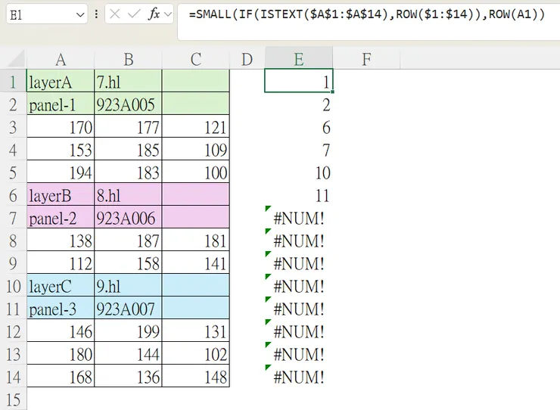Click the green error indicator in cell E14
Viewport: 560px width, 410px height.
(x=269, y=368)
